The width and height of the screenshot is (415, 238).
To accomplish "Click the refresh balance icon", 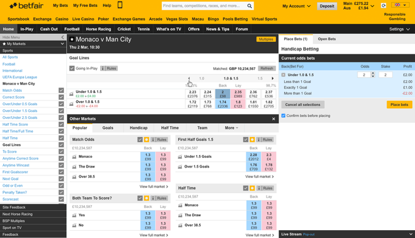I will [384, 5].
